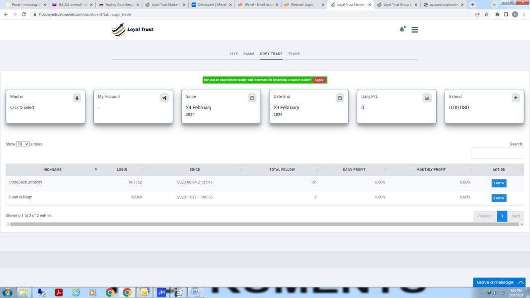The image size is (530, 298).
Task: Close the Webmail Login browser tab
Action: pos(323,5)
